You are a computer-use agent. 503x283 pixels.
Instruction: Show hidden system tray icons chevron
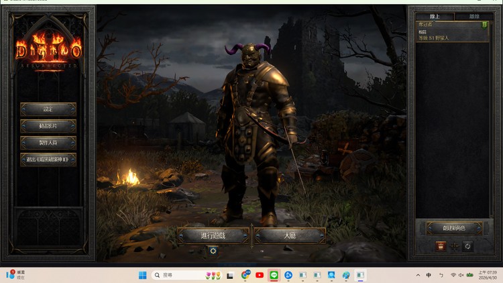click(x=418, y=275)
